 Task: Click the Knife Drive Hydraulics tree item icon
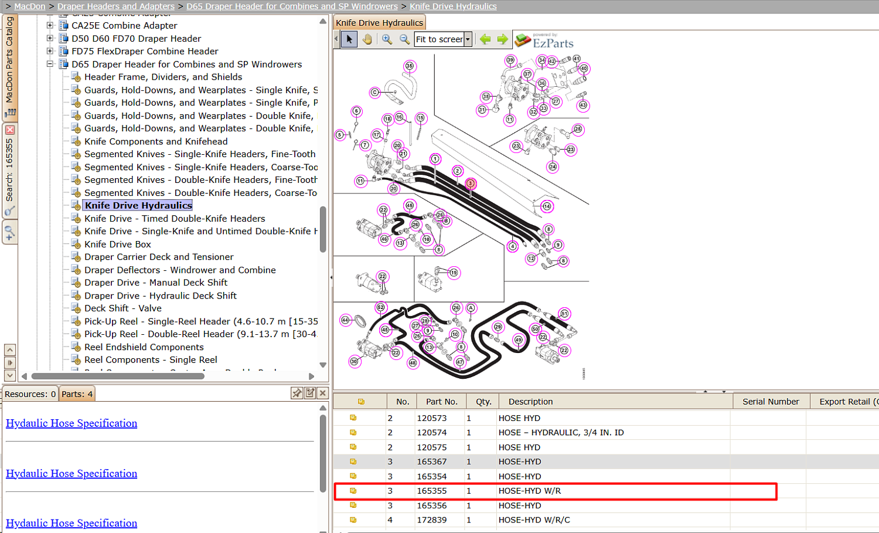point(76,205)
